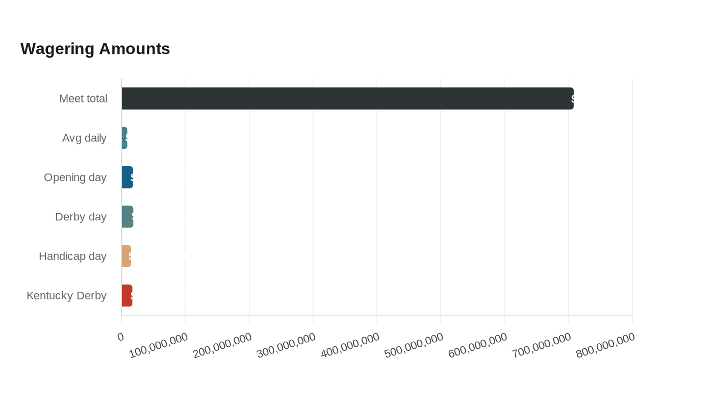Select the Handicap day label
The height and width of the screenshot is (408, 714).
tap(72, 256)
